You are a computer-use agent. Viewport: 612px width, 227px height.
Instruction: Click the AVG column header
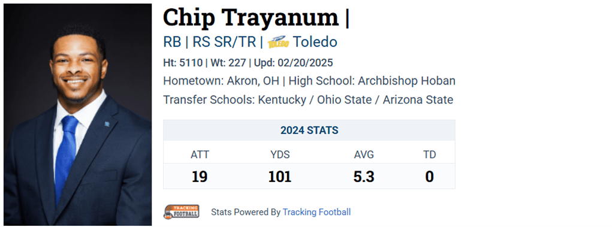(x=364, y=155)
